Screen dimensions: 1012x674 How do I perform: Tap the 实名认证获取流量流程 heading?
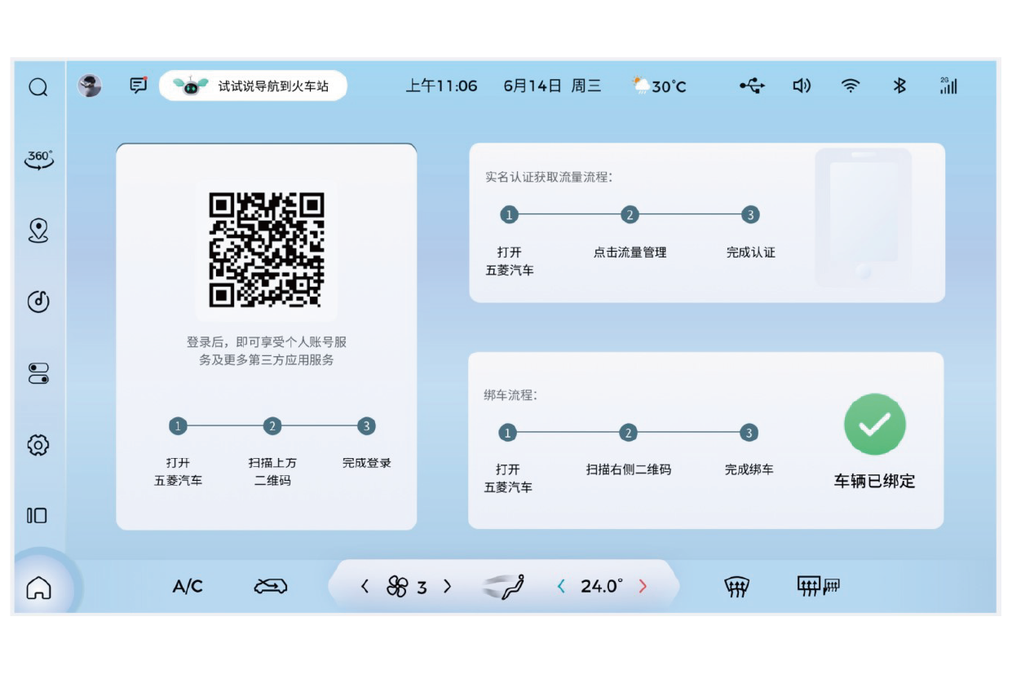548,177
